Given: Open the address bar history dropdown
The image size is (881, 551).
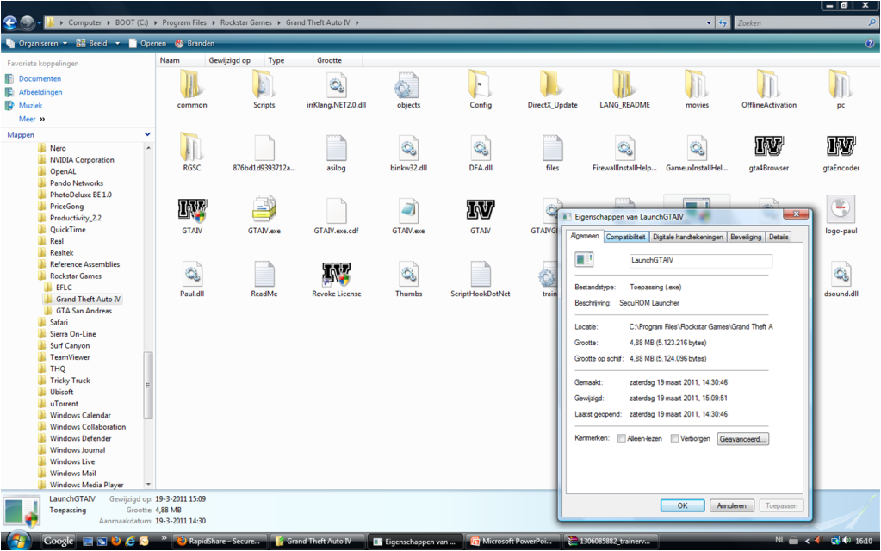Looking at the screenshot, I should point(709,23).
